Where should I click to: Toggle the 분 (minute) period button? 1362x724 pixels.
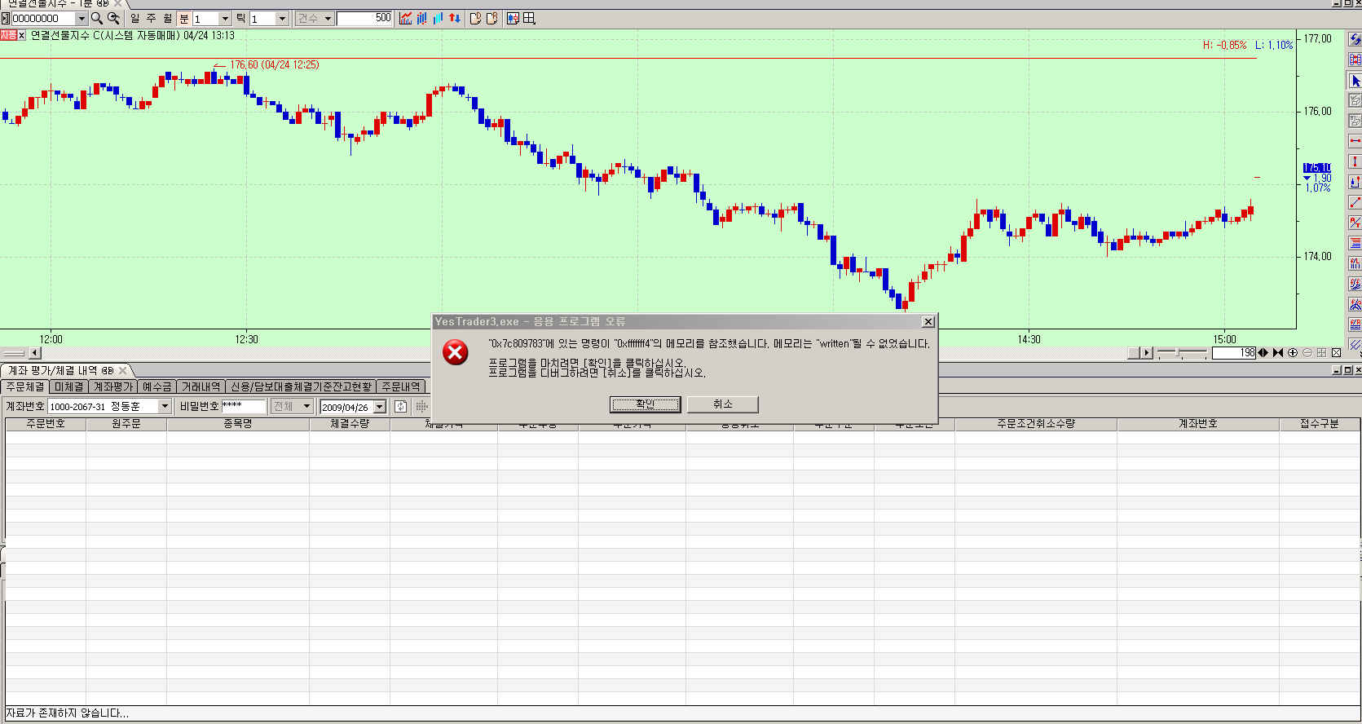click(183, 18)
